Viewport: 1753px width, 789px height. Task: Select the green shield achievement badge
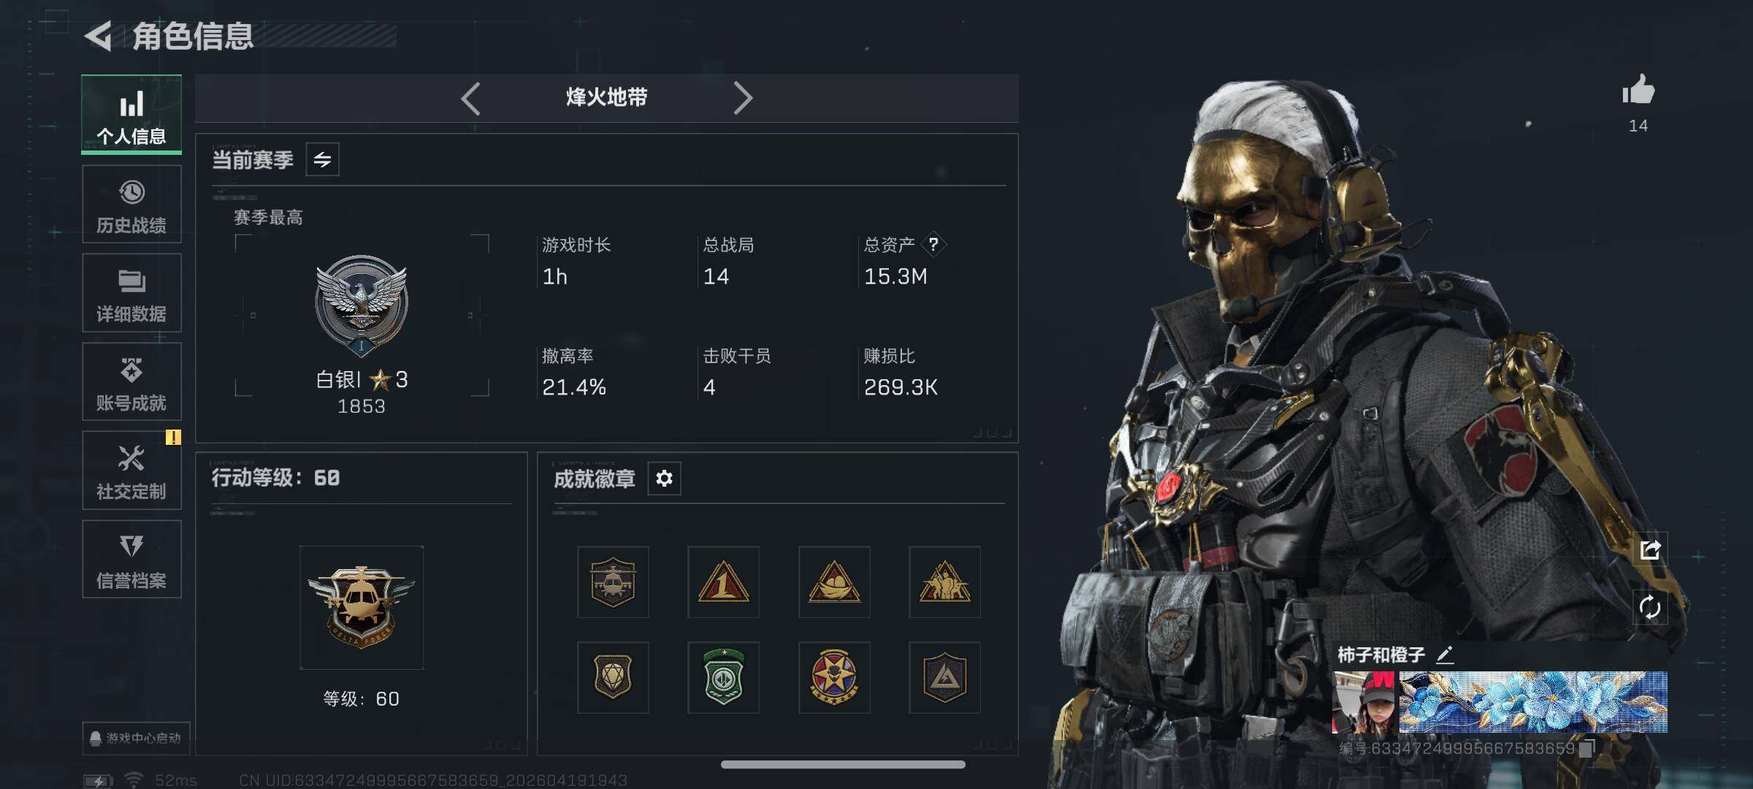click(723, 677)
